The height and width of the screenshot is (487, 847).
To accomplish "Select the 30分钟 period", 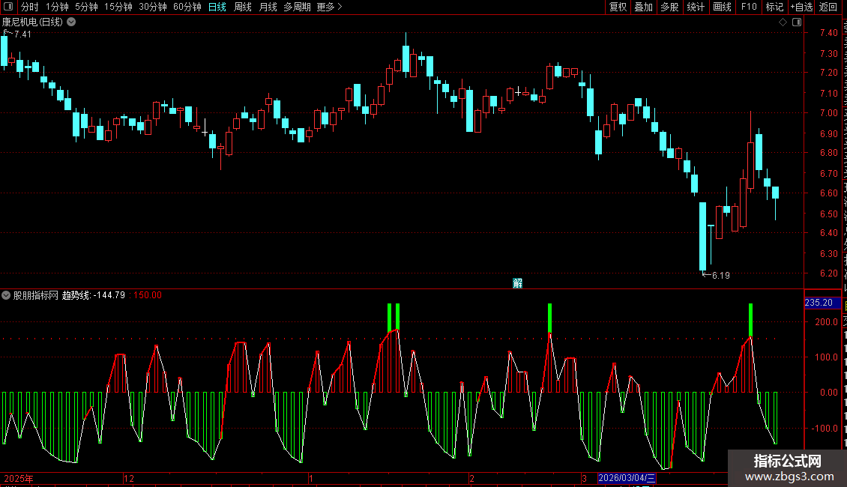I will pyautogui.click(x=153, y=7).
